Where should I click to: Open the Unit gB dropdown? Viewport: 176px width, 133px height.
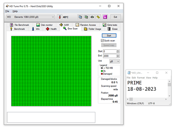pos(115,61)
